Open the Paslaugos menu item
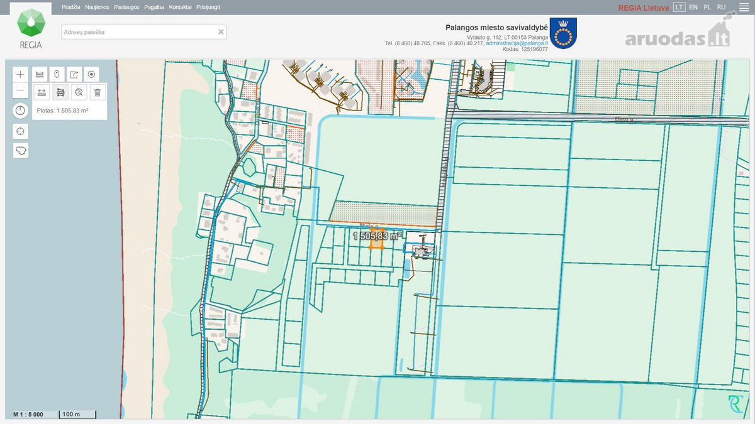Image resolution: width=755 pixels, height=424 pixels. [x=126, y=7]
